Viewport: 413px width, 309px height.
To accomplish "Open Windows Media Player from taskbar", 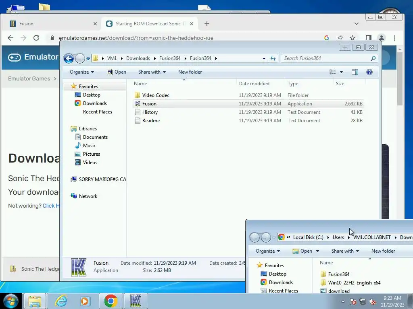I will [x=86, y=301].
